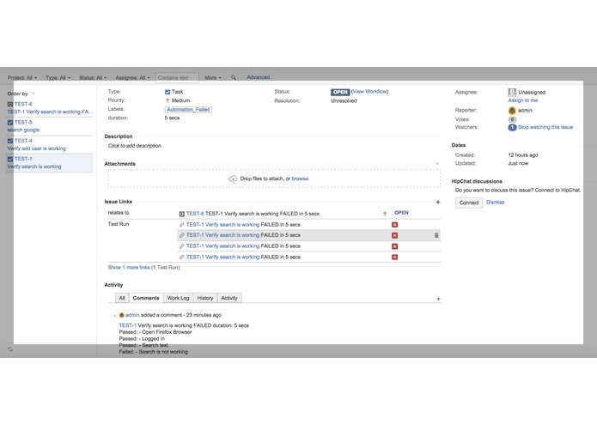Click the cloud upload icon in Attachments

tap(233, 179)
